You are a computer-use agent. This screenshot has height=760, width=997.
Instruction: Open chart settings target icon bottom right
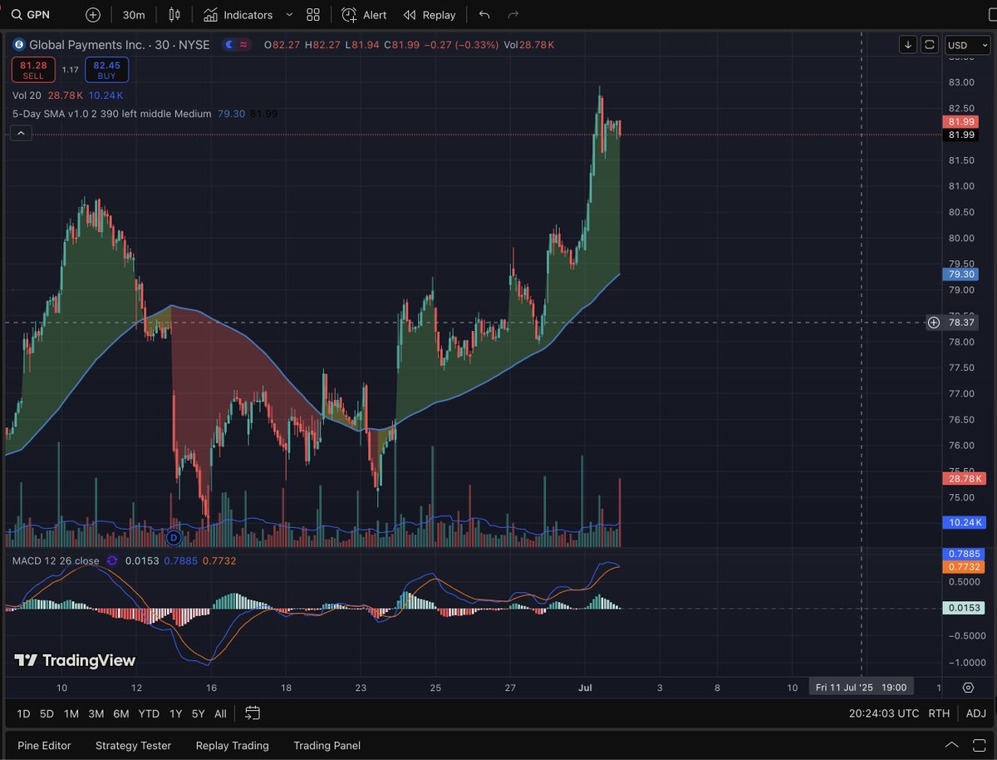click(x=969, y=687)
